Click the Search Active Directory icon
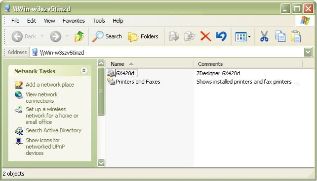 coord(19,131)
